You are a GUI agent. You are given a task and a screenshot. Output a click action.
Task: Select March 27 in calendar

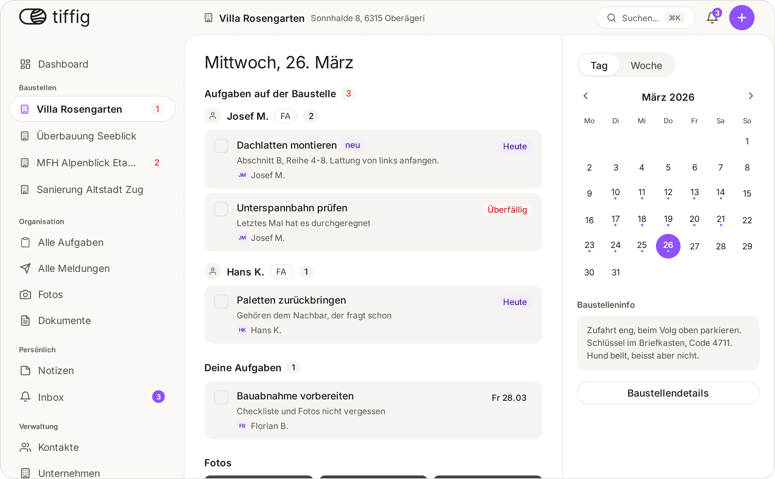point(694,246)
